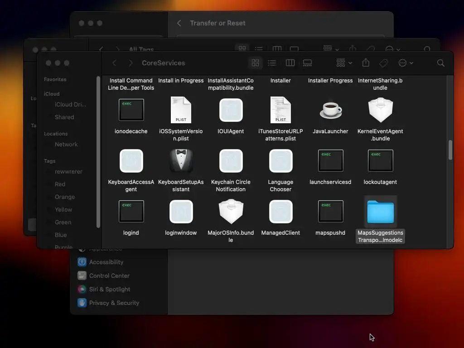Open the MapsSuggestions folder icon

[x=380, y=212]
